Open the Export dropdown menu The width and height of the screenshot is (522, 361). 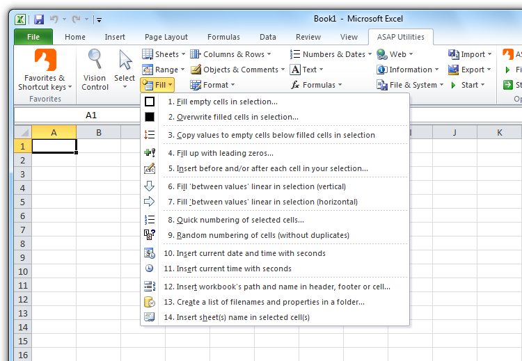tap(470, 70)
